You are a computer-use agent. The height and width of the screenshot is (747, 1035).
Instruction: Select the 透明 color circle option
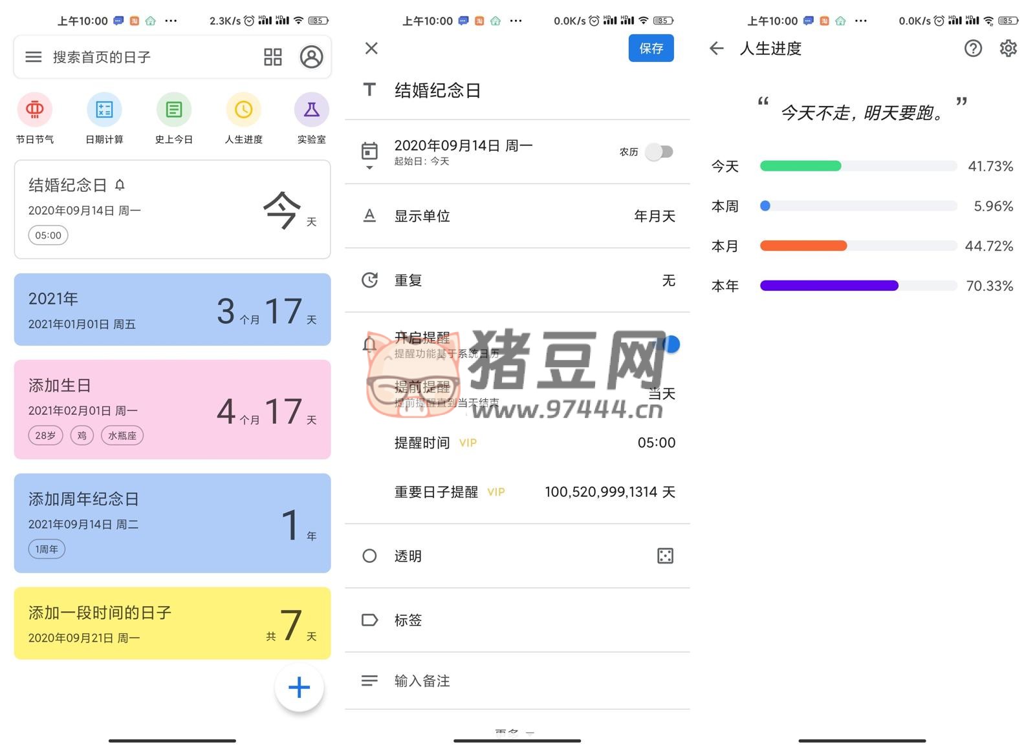pos(369,556)
